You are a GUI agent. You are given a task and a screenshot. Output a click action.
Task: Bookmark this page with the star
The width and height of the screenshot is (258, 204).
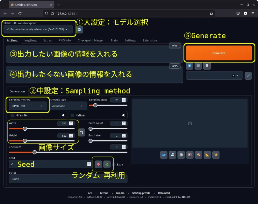(211, 14)
